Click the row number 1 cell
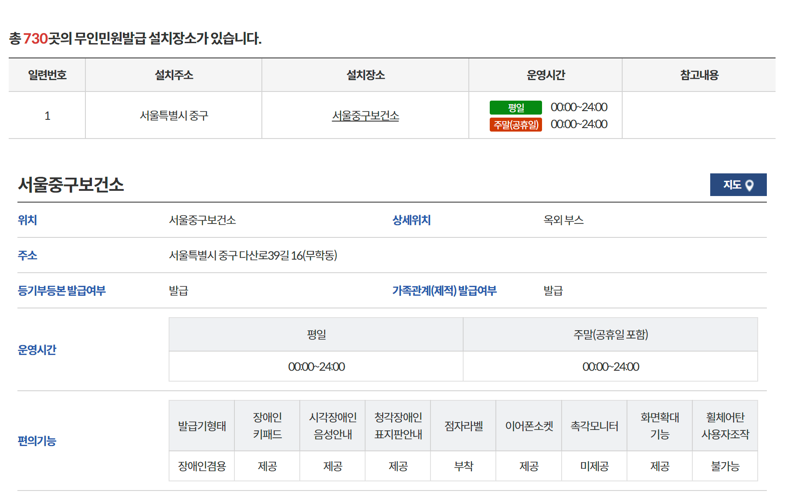Image resolution: width=793 pixels, height=494 pixels. coord(47,115)
